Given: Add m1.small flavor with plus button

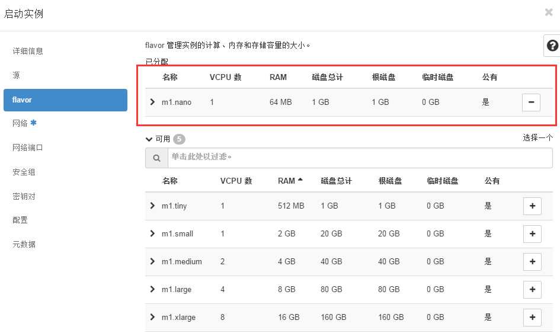Looking at the screenshot, I should (532, 234).
